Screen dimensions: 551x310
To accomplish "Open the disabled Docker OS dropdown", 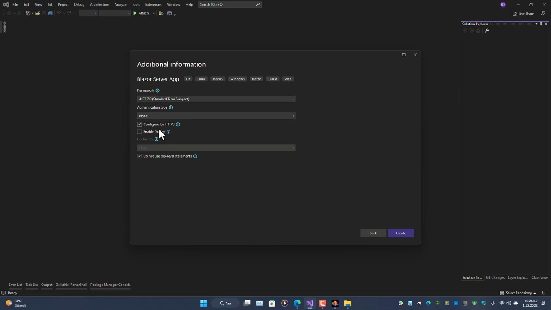I will 216,148.
